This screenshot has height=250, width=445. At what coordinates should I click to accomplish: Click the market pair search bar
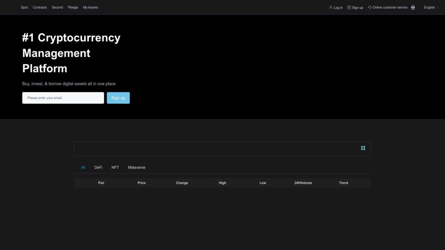click(x=196, y=148)
